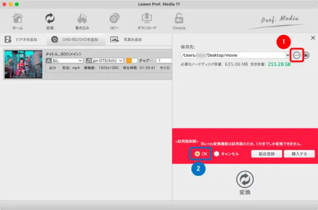Click the disc add icon
This screenshot has width=318, height=210.
(x=55, y=40)
